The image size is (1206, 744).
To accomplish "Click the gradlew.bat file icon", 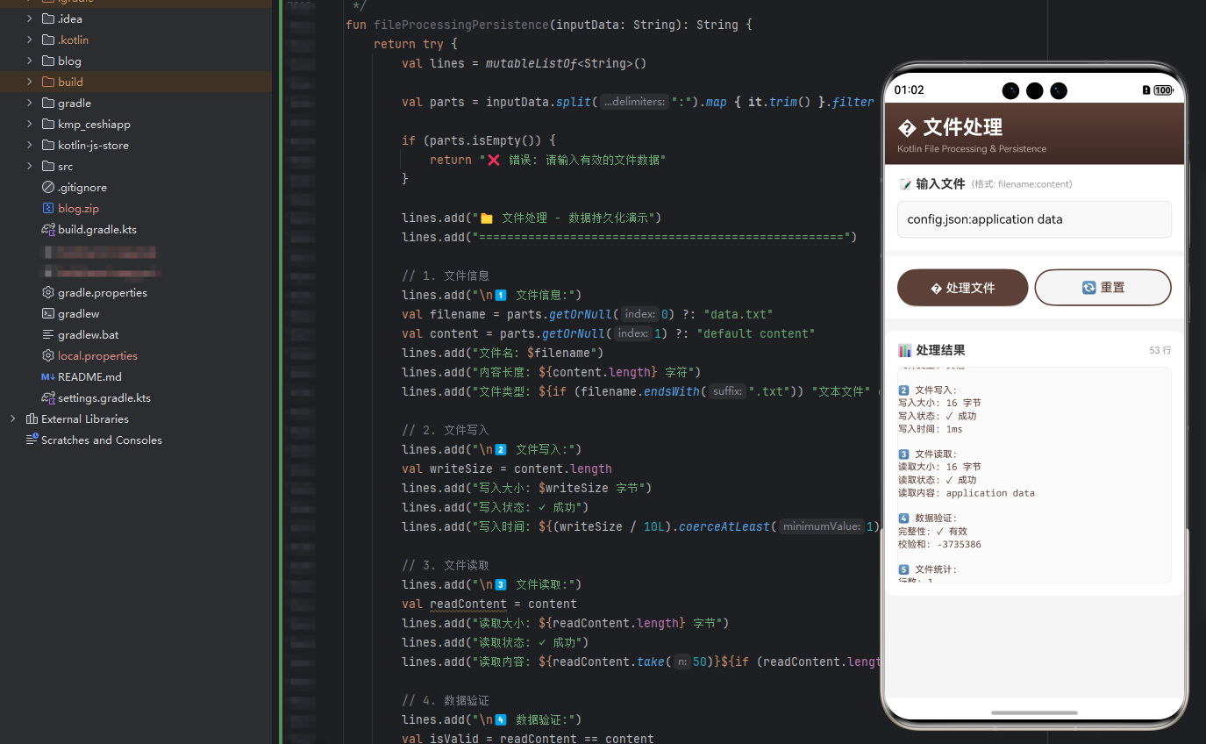I will click(48, 334).
